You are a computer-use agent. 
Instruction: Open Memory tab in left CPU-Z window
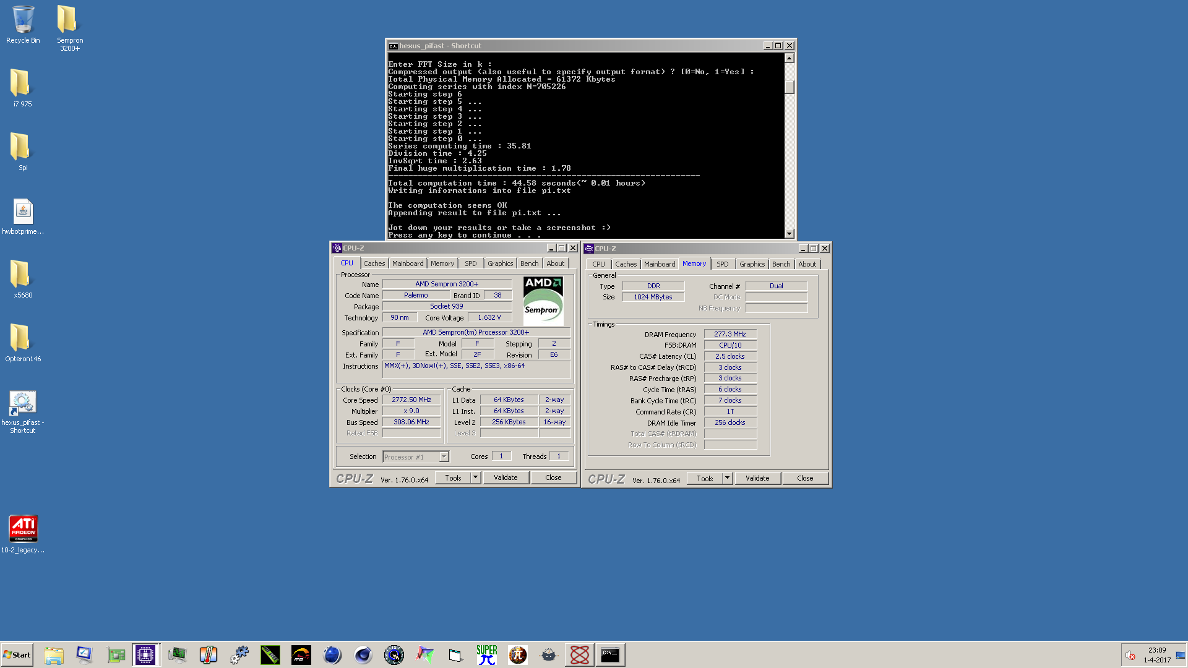tap(442, 263)
